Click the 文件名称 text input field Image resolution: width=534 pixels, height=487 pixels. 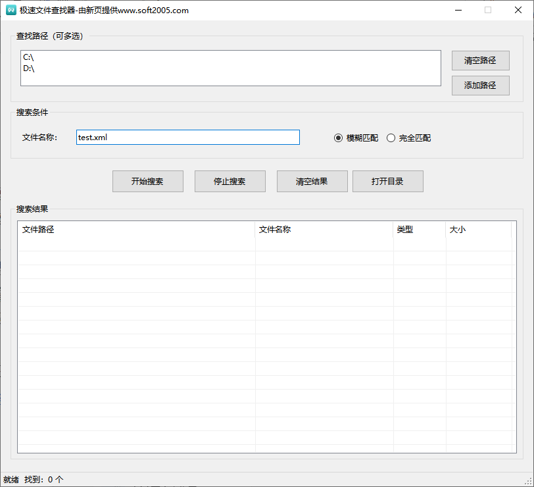tap(187, 137)
